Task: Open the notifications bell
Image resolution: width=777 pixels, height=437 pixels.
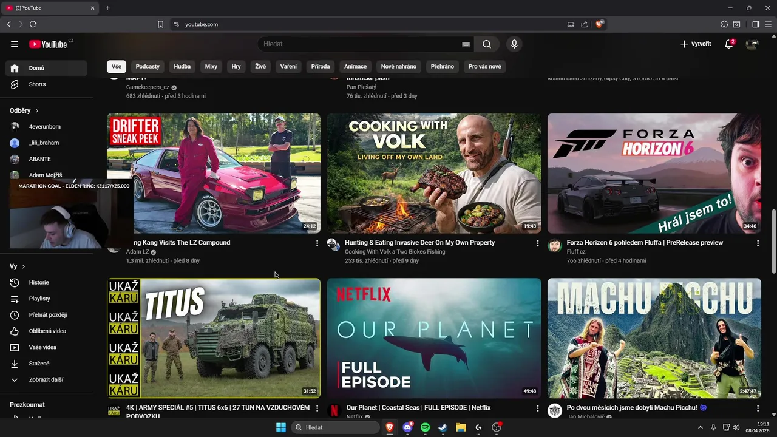Action: [x=729, y=44]
